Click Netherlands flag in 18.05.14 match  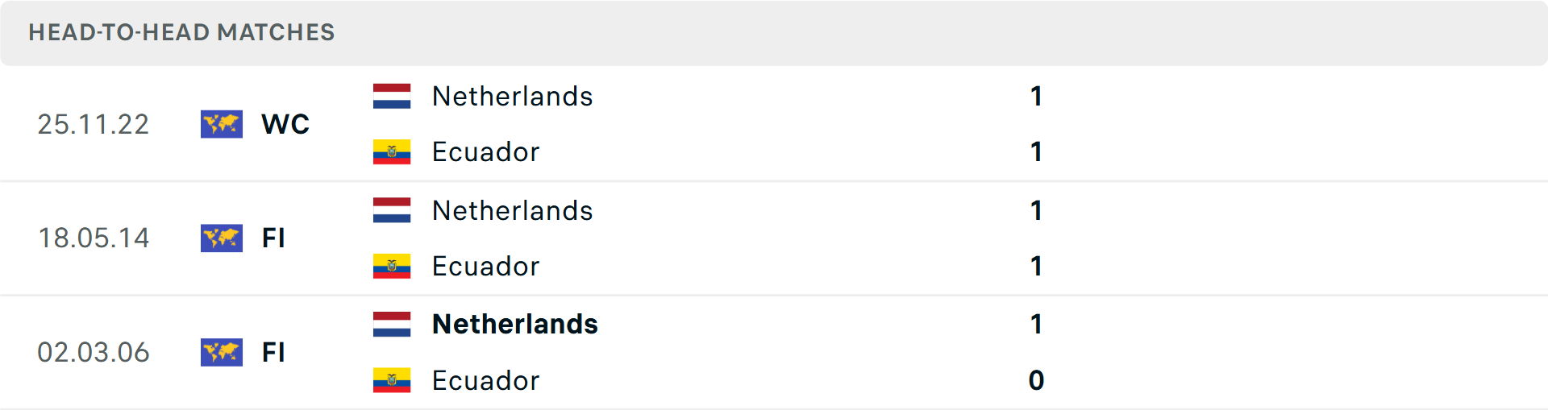click(x=392, y=210)
